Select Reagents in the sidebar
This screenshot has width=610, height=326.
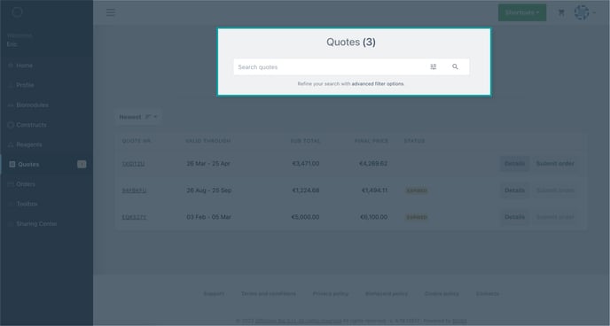(28, 144)
